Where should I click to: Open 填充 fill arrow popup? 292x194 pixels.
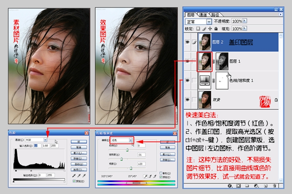click(x=245, y=28)
